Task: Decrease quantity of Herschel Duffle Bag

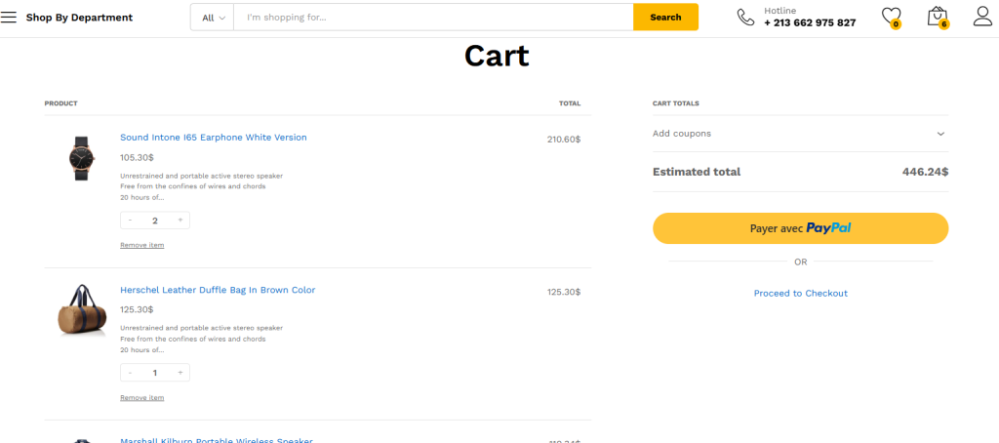Action: click(130, 373)
